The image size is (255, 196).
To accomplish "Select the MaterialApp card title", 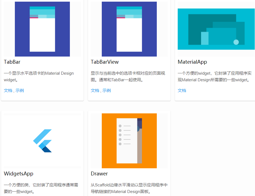I will tap(192, 62).
